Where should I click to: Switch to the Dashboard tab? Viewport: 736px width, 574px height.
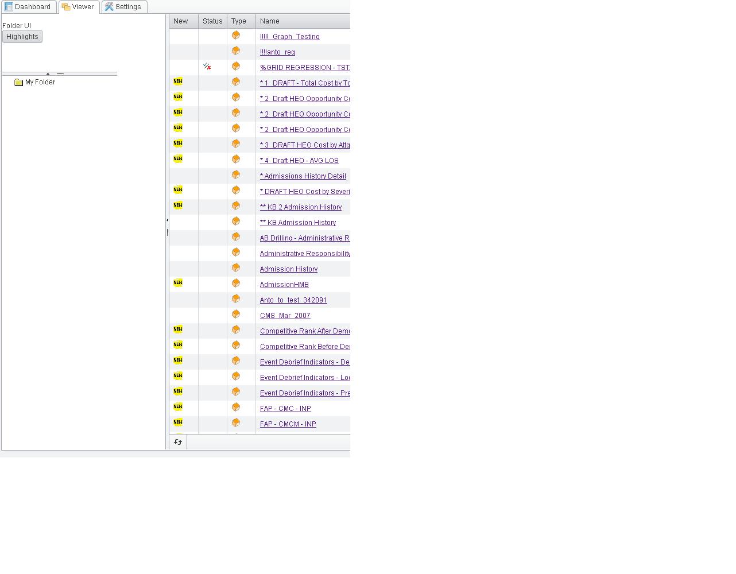(x=28, y=7)
